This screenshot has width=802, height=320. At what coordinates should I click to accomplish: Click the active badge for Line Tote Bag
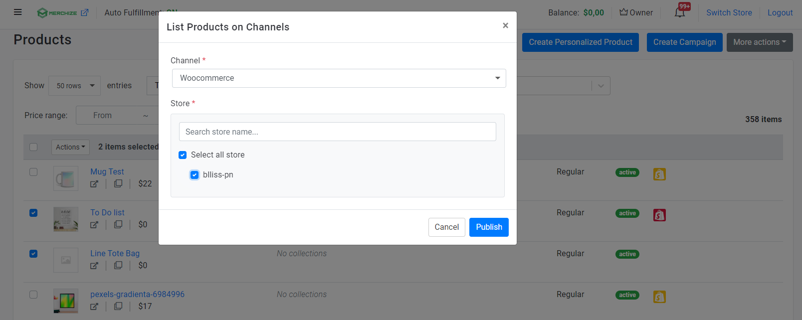pyautogui.click(x=627, y=254)
